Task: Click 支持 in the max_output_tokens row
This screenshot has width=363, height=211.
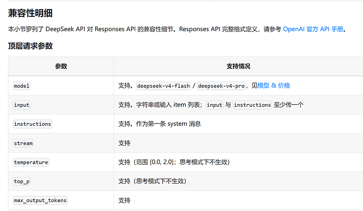Action: (124, 200)
